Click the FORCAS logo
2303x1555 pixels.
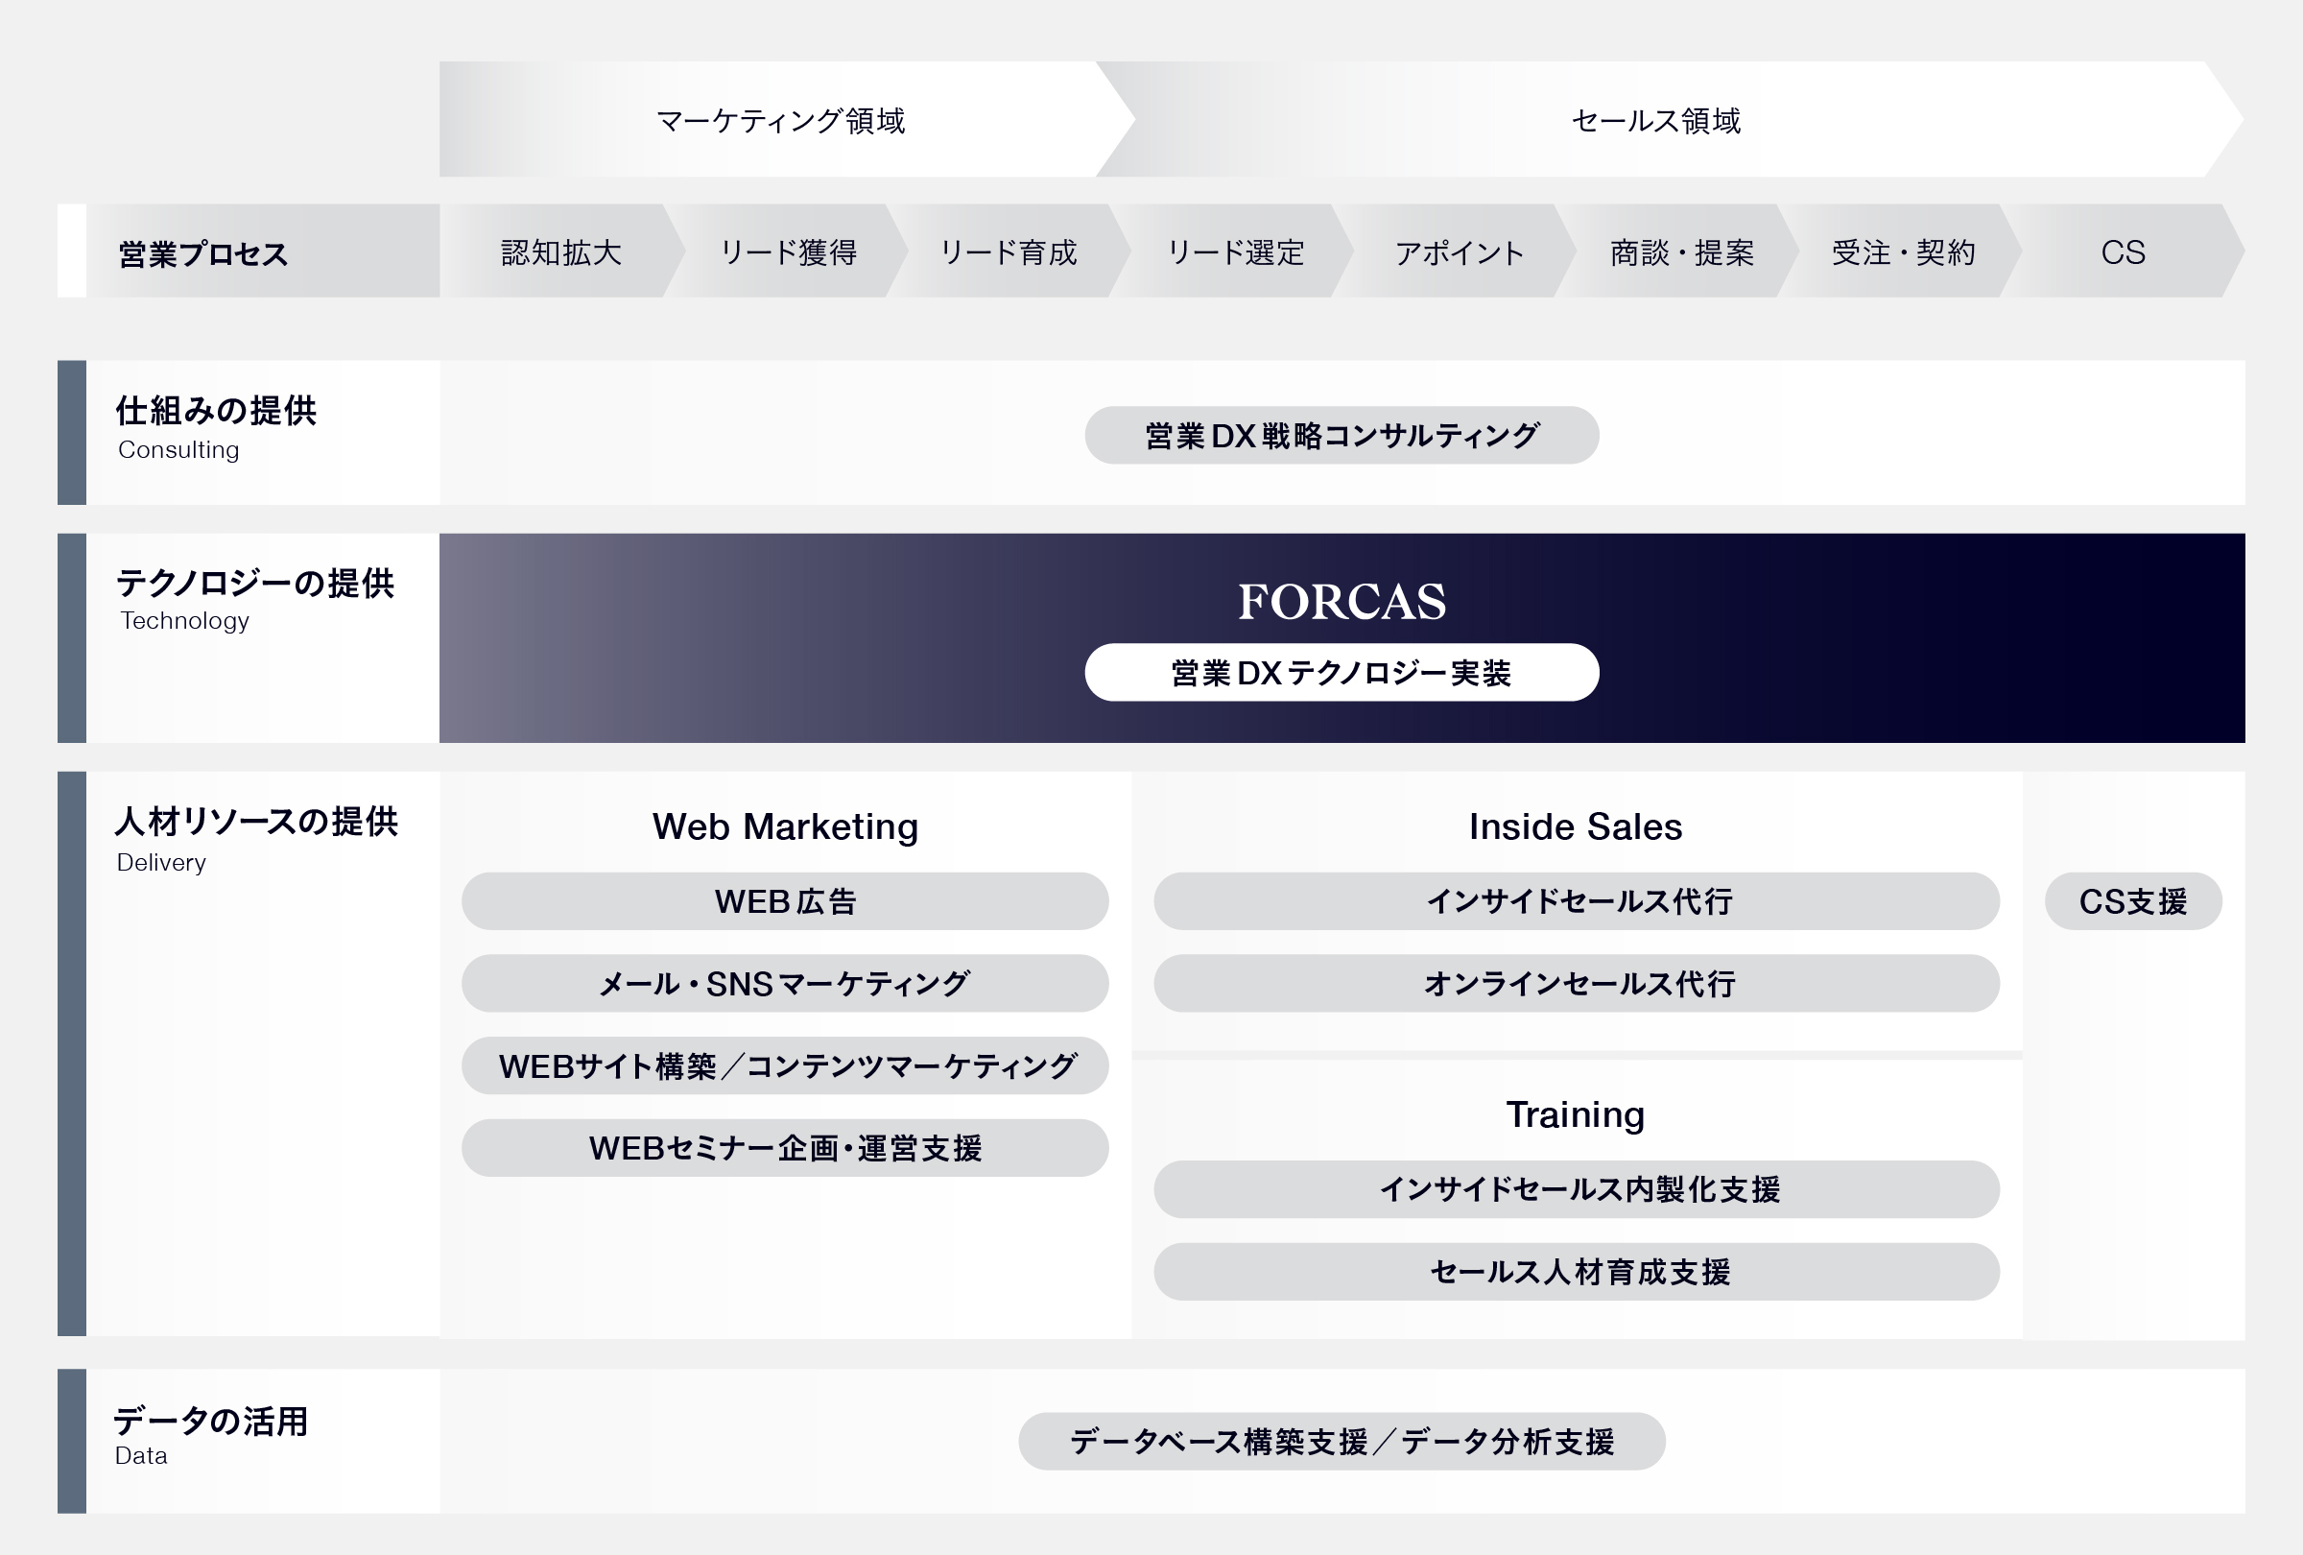pos(1341,602)
